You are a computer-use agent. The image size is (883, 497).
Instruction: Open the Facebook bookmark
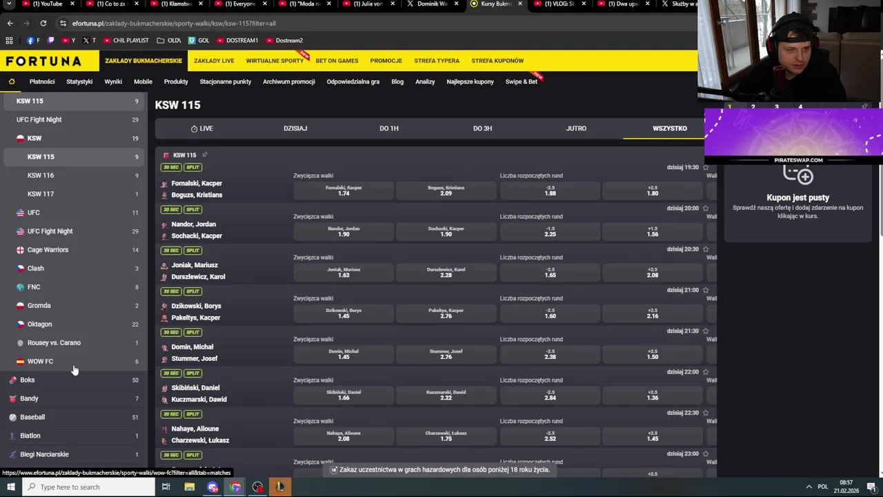(x=32, y=40)
